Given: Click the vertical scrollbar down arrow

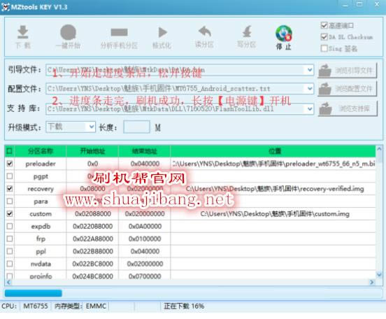Looking at the screenshot, I should (379, 274).
